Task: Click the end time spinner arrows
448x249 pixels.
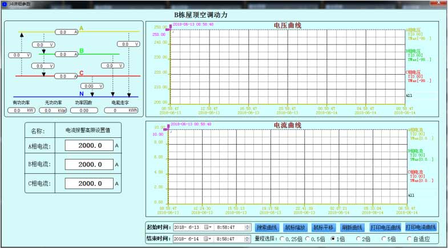Action: [247, 238]
